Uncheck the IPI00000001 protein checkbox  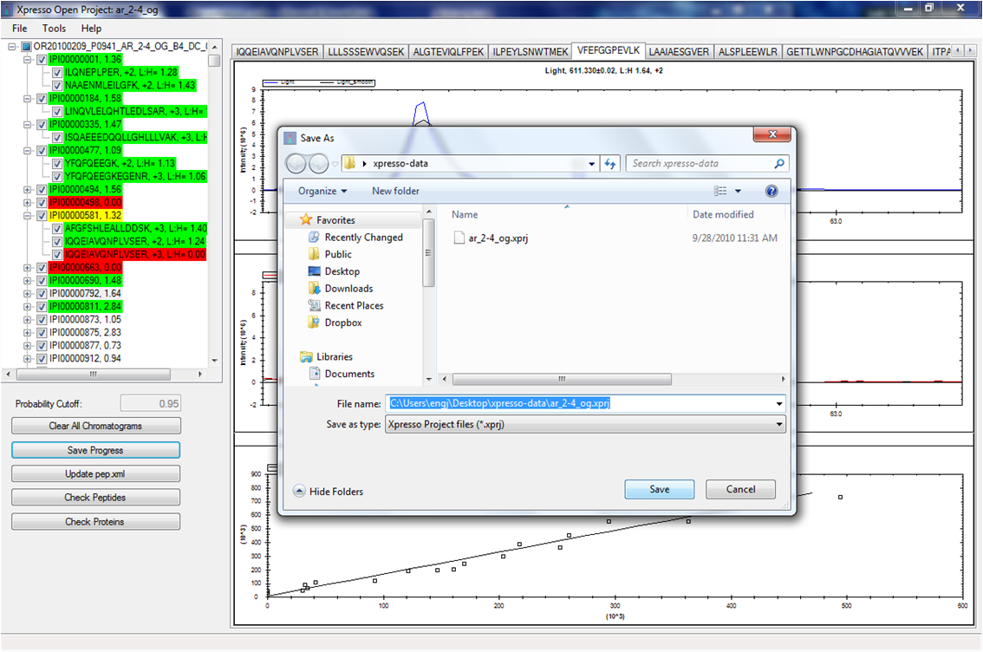42,60
